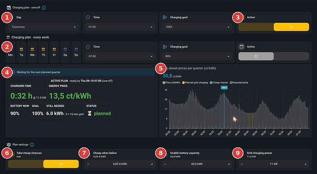Click the Now marker on the price chart
The image size is (317, 174).
pos(224,87)
